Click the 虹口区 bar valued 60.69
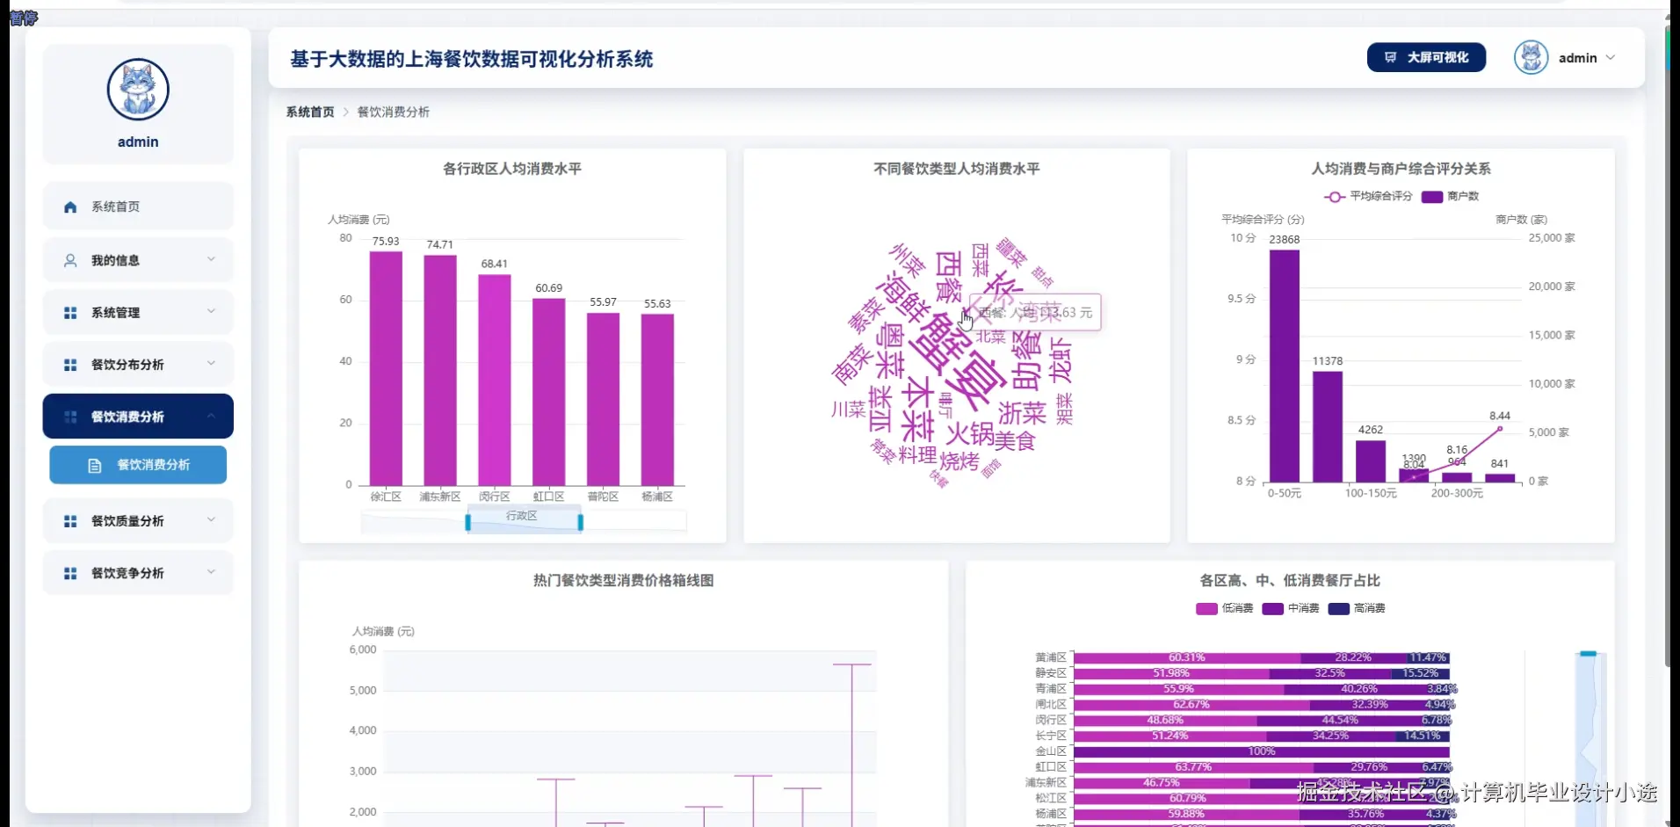 549,392
